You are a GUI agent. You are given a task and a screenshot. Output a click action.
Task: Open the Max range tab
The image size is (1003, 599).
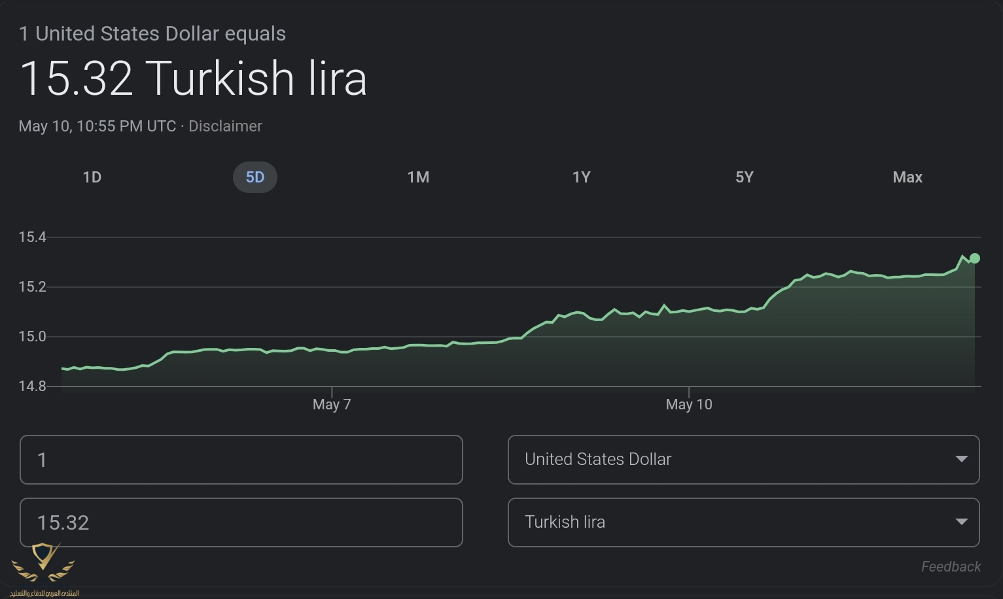coord(907,177)
